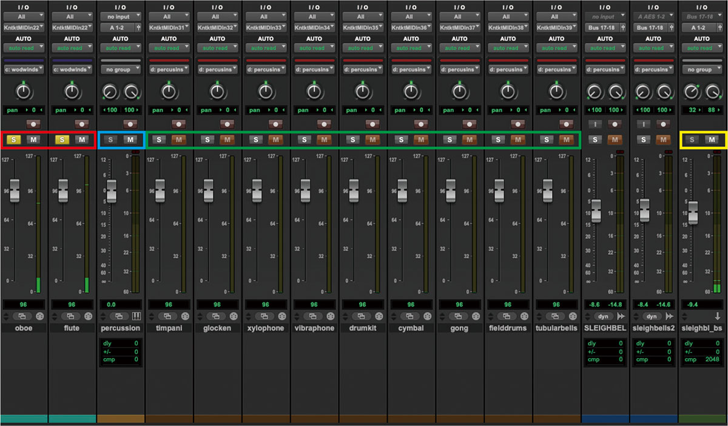Mute the percussion track

point(130,140)
